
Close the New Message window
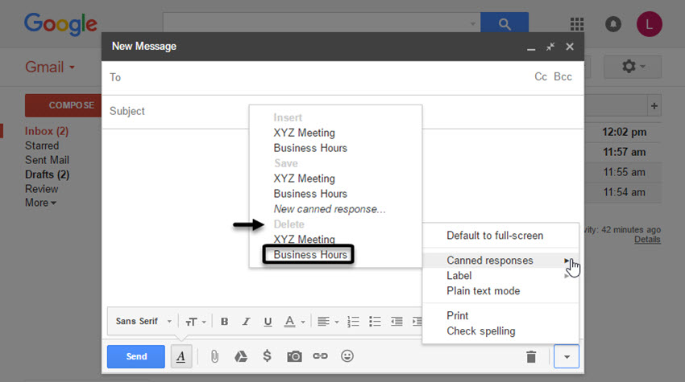[x=570, y=47]
